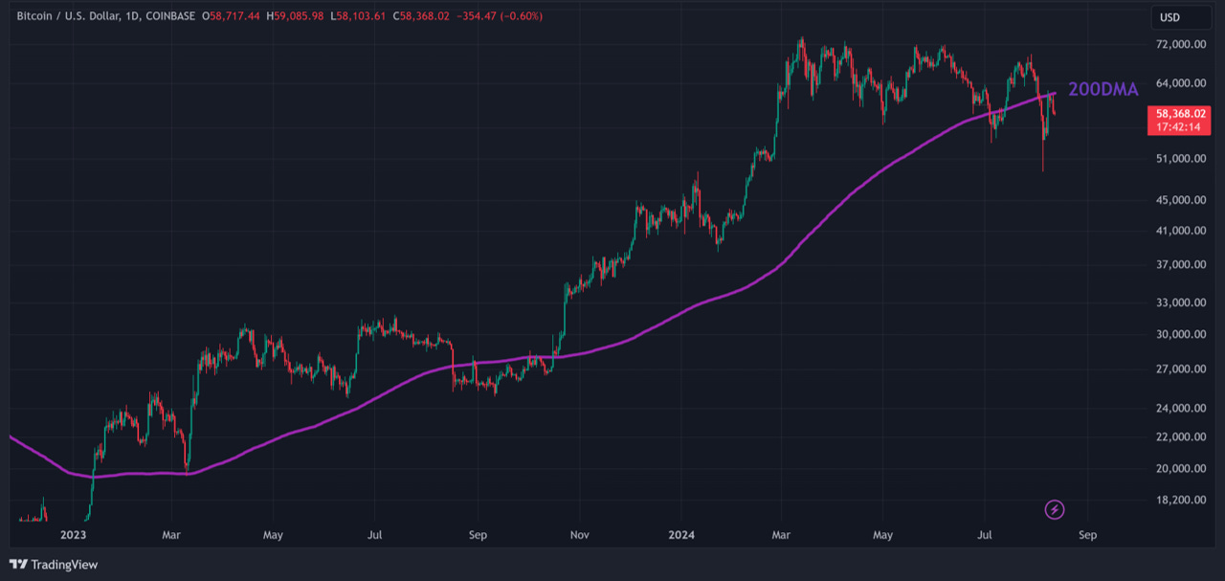
Task: Click the 27,000.00 price axis label
Action: (1181, 369)
